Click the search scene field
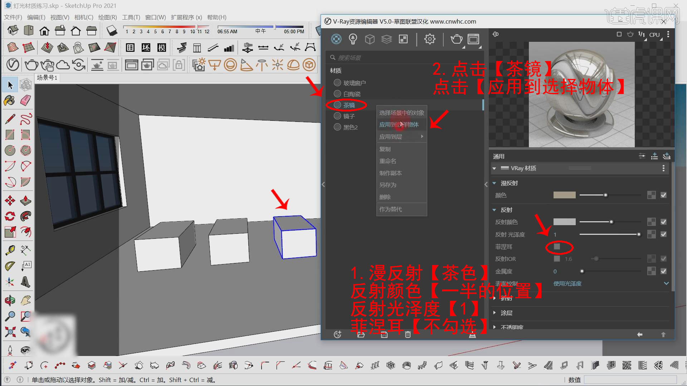 tap(404, 58)
